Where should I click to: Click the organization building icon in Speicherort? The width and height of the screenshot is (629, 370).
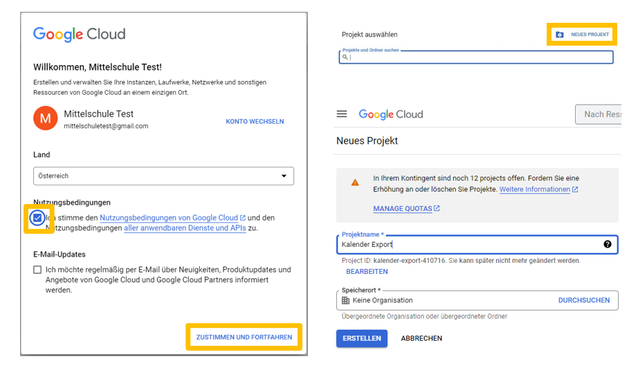point(346,300)
